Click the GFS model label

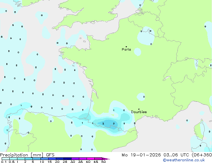pos(50,155)
